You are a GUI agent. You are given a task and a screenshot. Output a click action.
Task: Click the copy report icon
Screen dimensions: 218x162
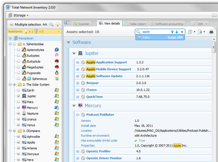click(x=190, y=32)
